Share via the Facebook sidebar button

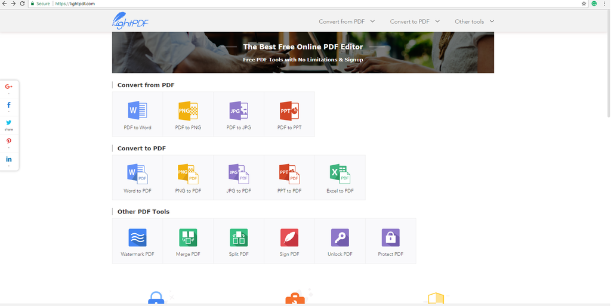click(9, 105)
